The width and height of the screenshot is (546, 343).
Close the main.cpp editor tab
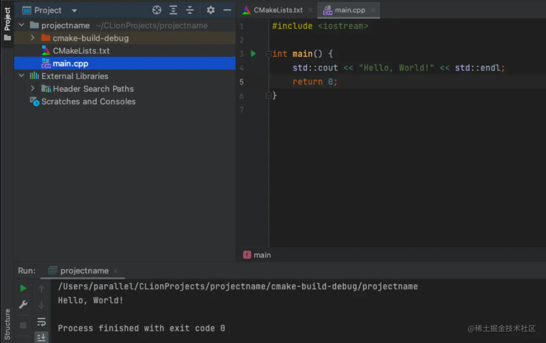(x=372, y=10)
